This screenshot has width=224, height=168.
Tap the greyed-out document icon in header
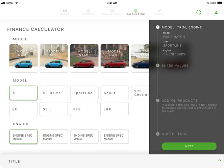point(207,13)
